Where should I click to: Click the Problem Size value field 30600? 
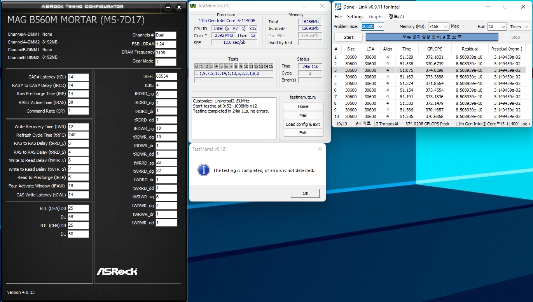point(369,27)
